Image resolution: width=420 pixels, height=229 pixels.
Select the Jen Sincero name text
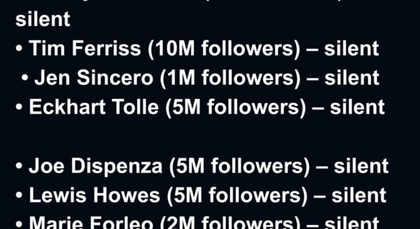93,78
